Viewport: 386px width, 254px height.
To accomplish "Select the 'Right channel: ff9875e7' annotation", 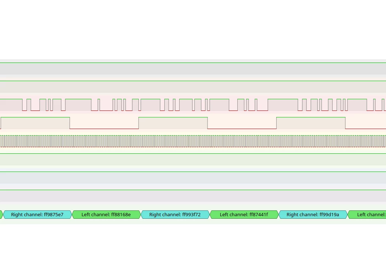I will pyautogui.click(x=37, y=215).
